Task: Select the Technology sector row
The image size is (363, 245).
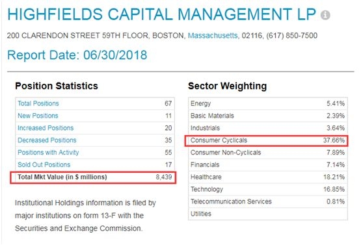Action: click(268, 189)
